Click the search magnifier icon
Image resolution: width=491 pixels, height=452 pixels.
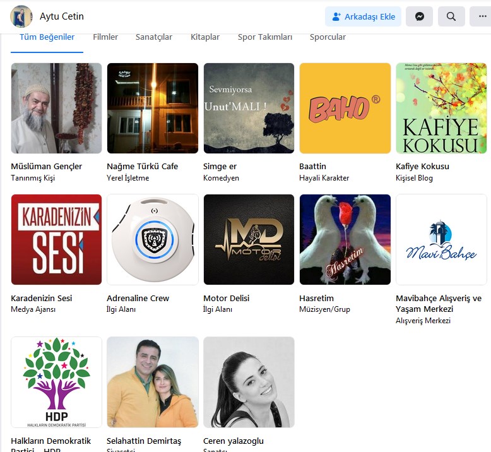click(451, 16)
